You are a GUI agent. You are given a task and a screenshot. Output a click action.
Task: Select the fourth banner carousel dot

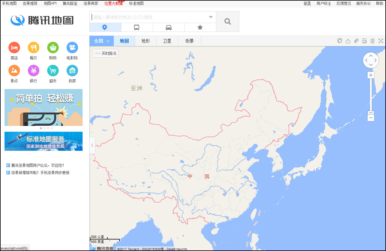click(x=52, y=128)
